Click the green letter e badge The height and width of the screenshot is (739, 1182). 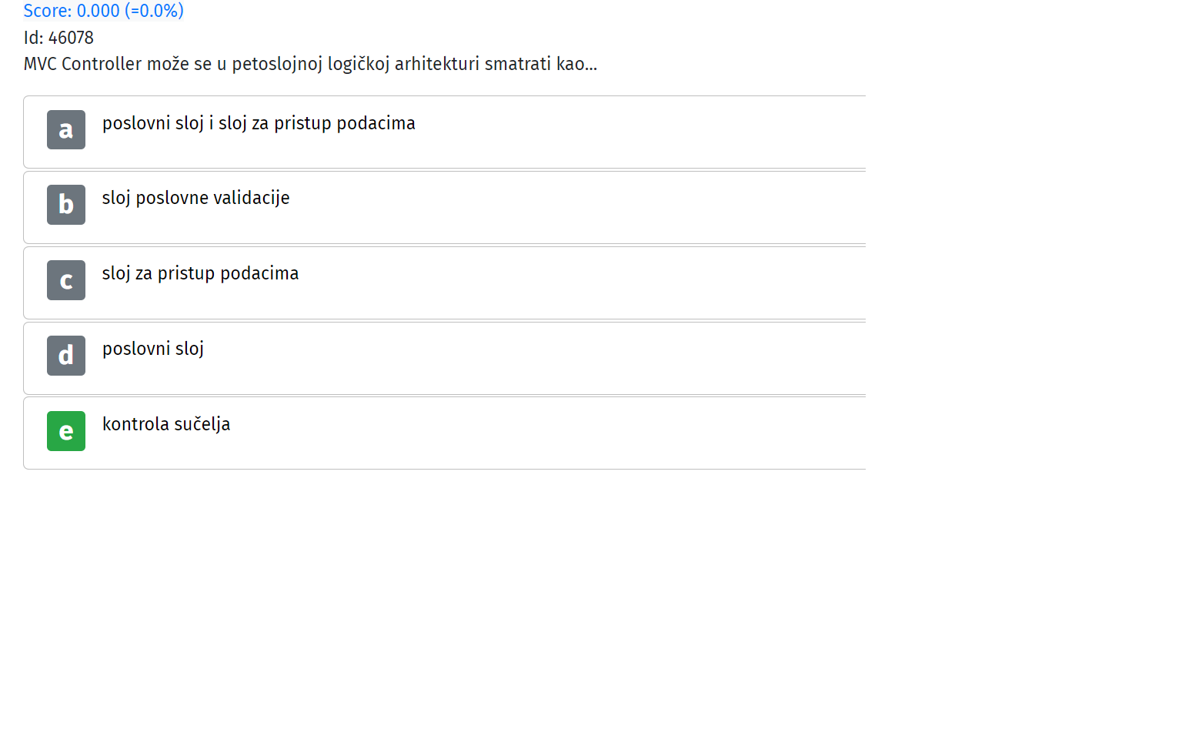click(66, 431)
